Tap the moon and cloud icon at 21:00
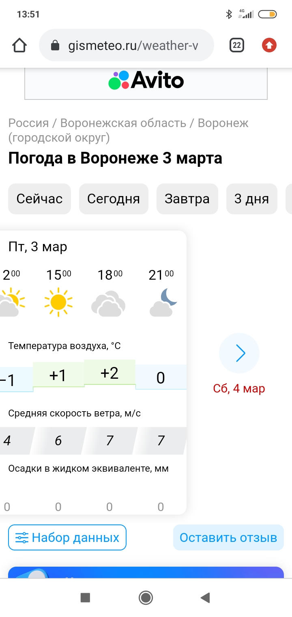Viewport: 292px width, 617px height. tap(163, 302)
